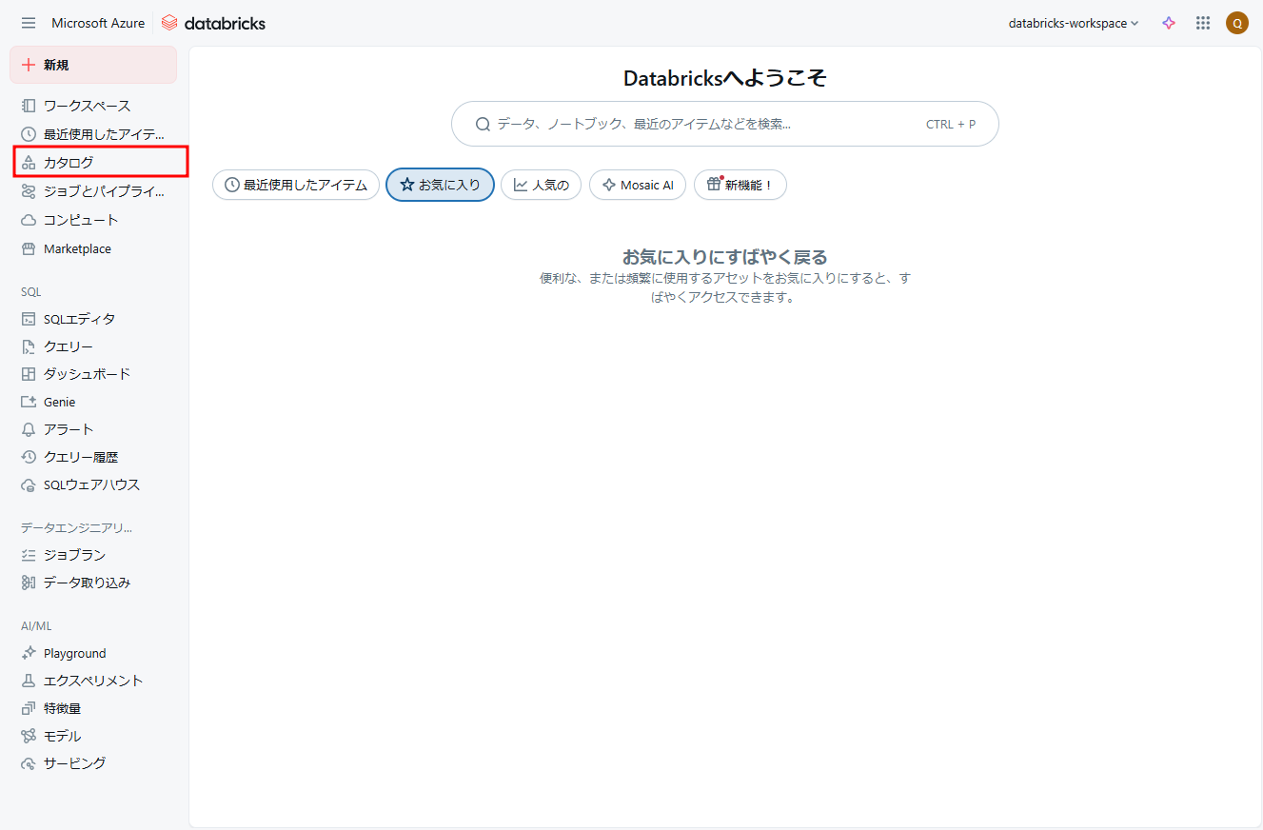1263x830 pixels.
Task: Switch to the Mosaic AI tab
Action: (x=637, y=185)
